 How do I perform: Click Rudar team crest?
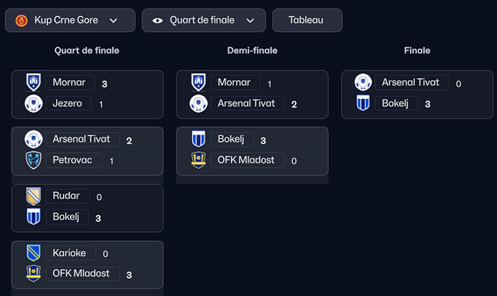tap(34, 196)
